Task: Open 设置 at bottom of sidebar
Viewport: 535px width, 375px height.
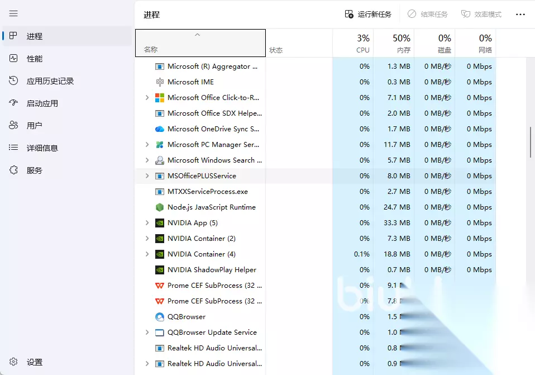Action: 67,362
